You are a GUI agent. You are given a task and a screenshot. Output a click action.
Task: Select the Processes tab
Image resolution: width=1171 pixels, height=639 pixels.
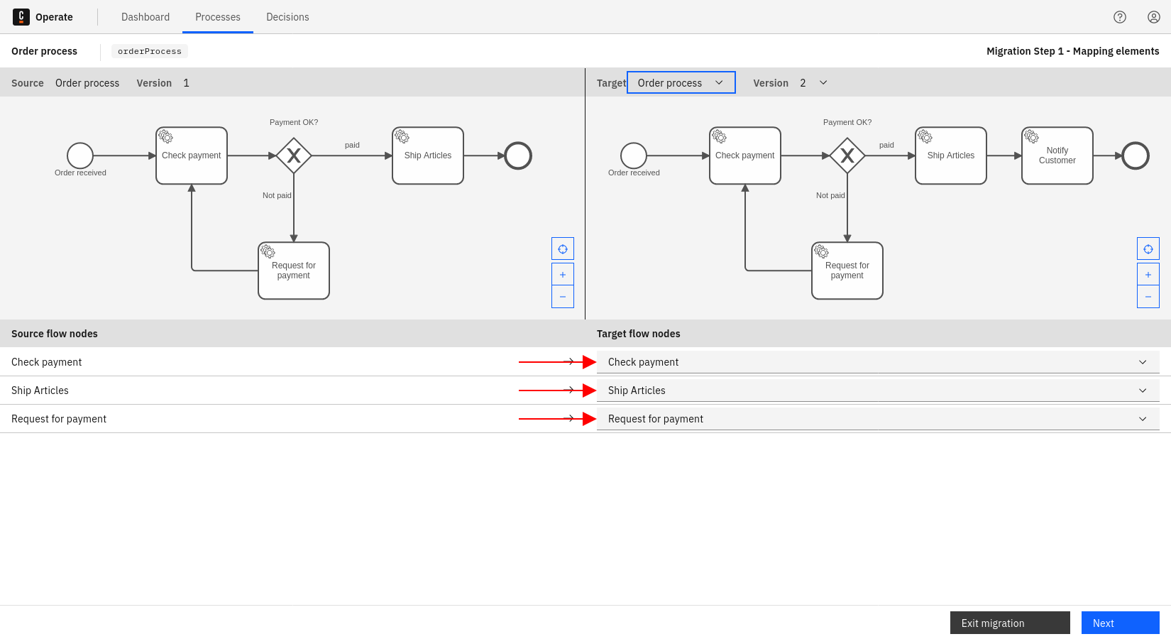pyautogui.click(x=217, y=16)
